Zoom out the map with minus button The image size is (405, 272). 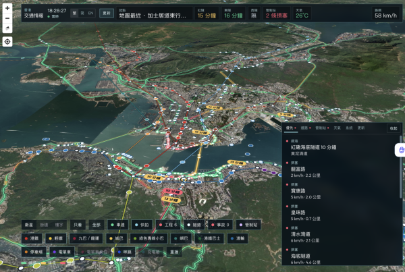pyautogui.click(x=7, y=18)
